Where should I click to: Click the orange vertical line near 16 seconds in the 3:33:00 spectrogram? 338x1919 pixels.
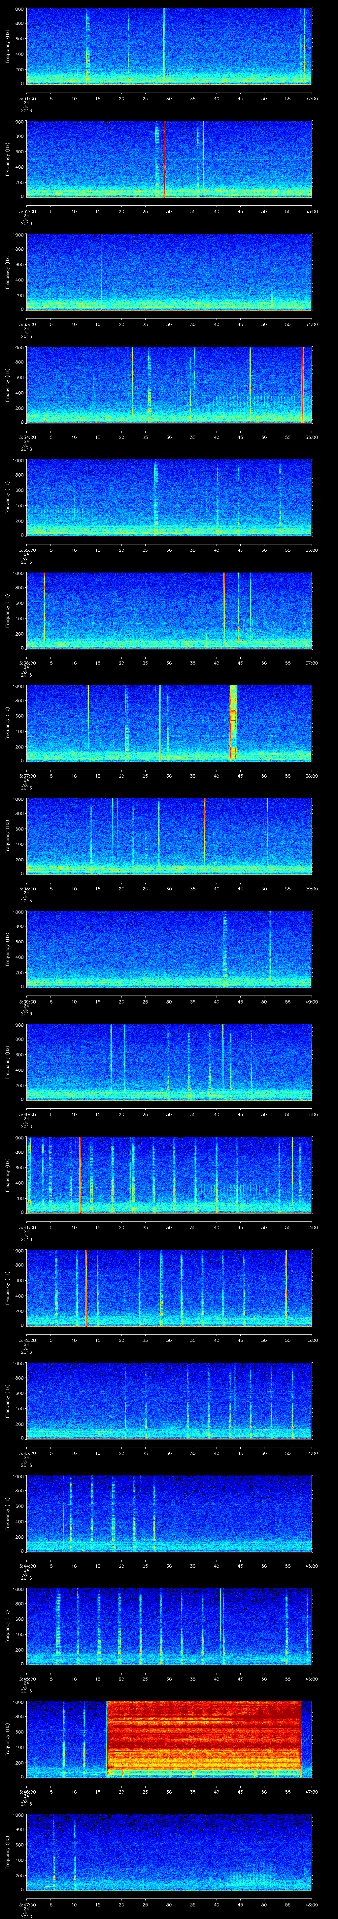[101, 271]
